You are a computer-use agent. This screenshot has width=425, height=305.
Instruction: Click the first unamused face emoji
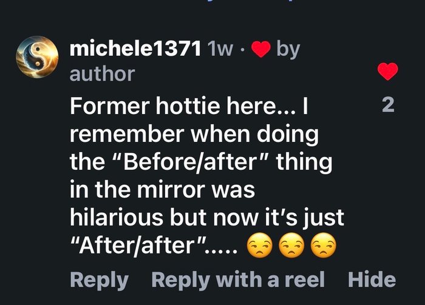[x=260, y=245]
